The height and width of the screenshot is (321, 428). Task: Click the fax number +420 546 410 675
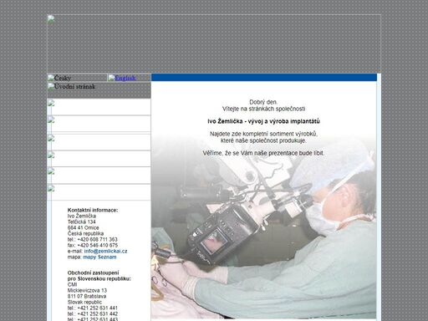[98, 245]
